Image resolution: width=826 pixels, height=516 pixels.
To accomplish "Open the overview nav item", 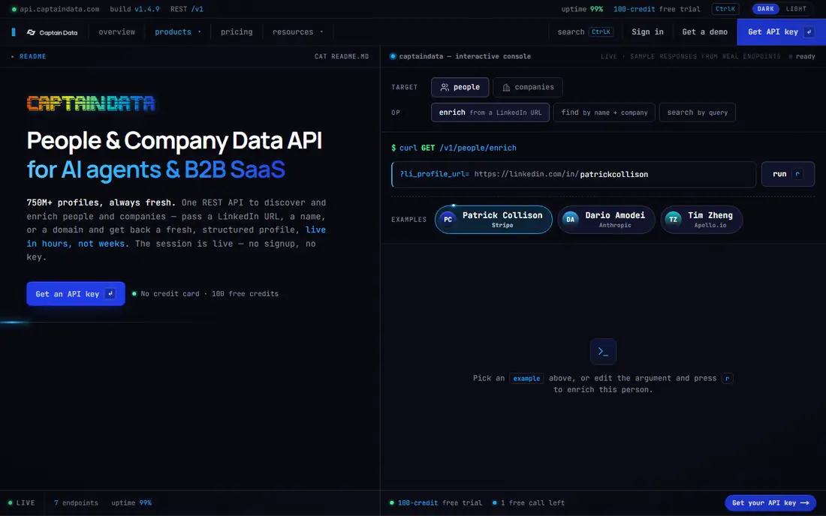I will (x=117, y=32).
